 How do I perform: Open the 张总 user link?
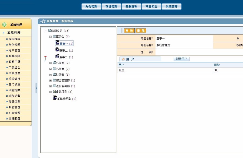tap(121, 70)
